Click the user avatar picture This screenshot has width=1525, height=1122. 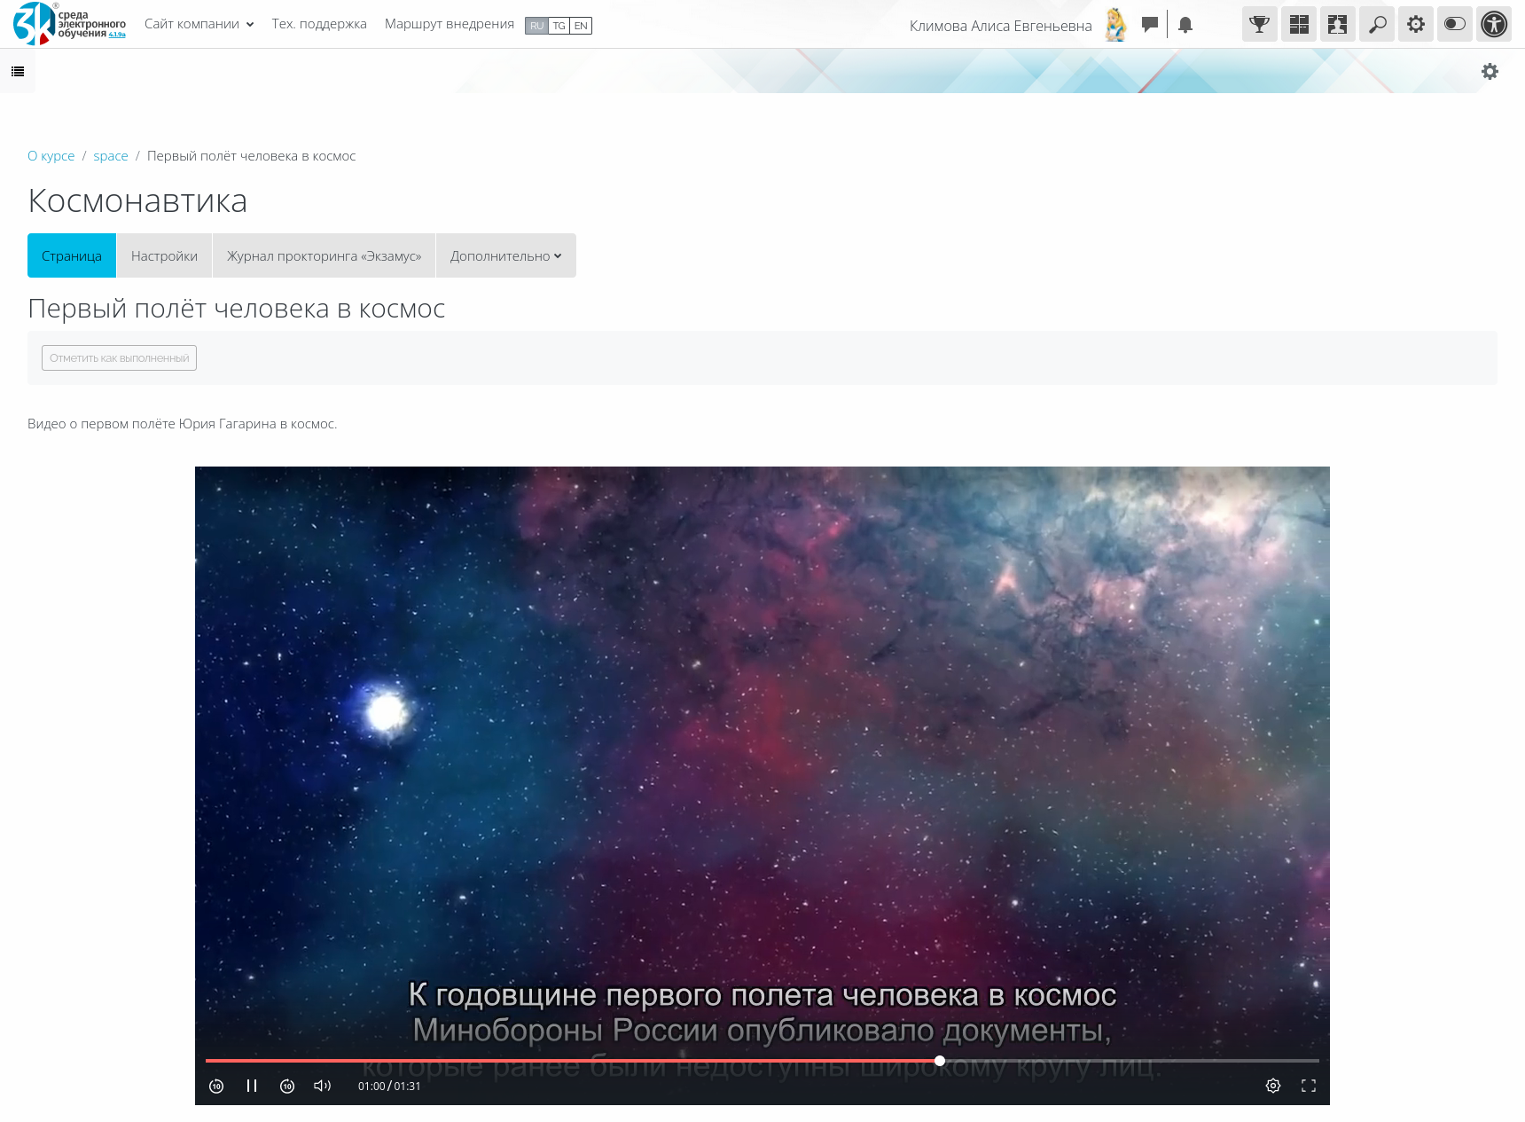(1116, 25)
